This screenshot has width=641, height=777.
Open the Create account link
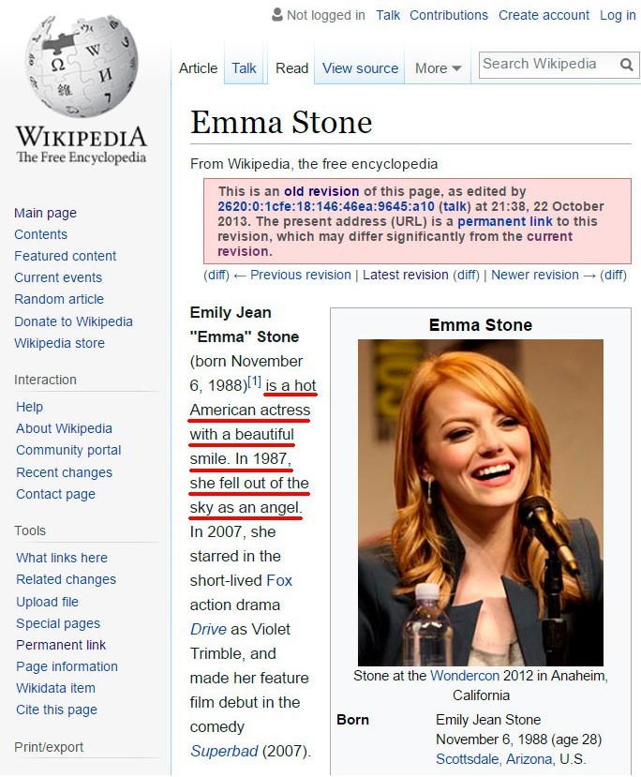[544, 15]
